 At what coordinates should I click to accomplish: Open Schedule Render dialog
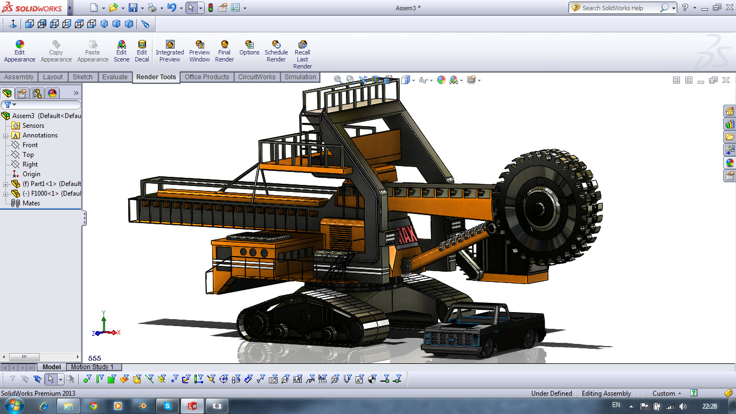[276, 51]
